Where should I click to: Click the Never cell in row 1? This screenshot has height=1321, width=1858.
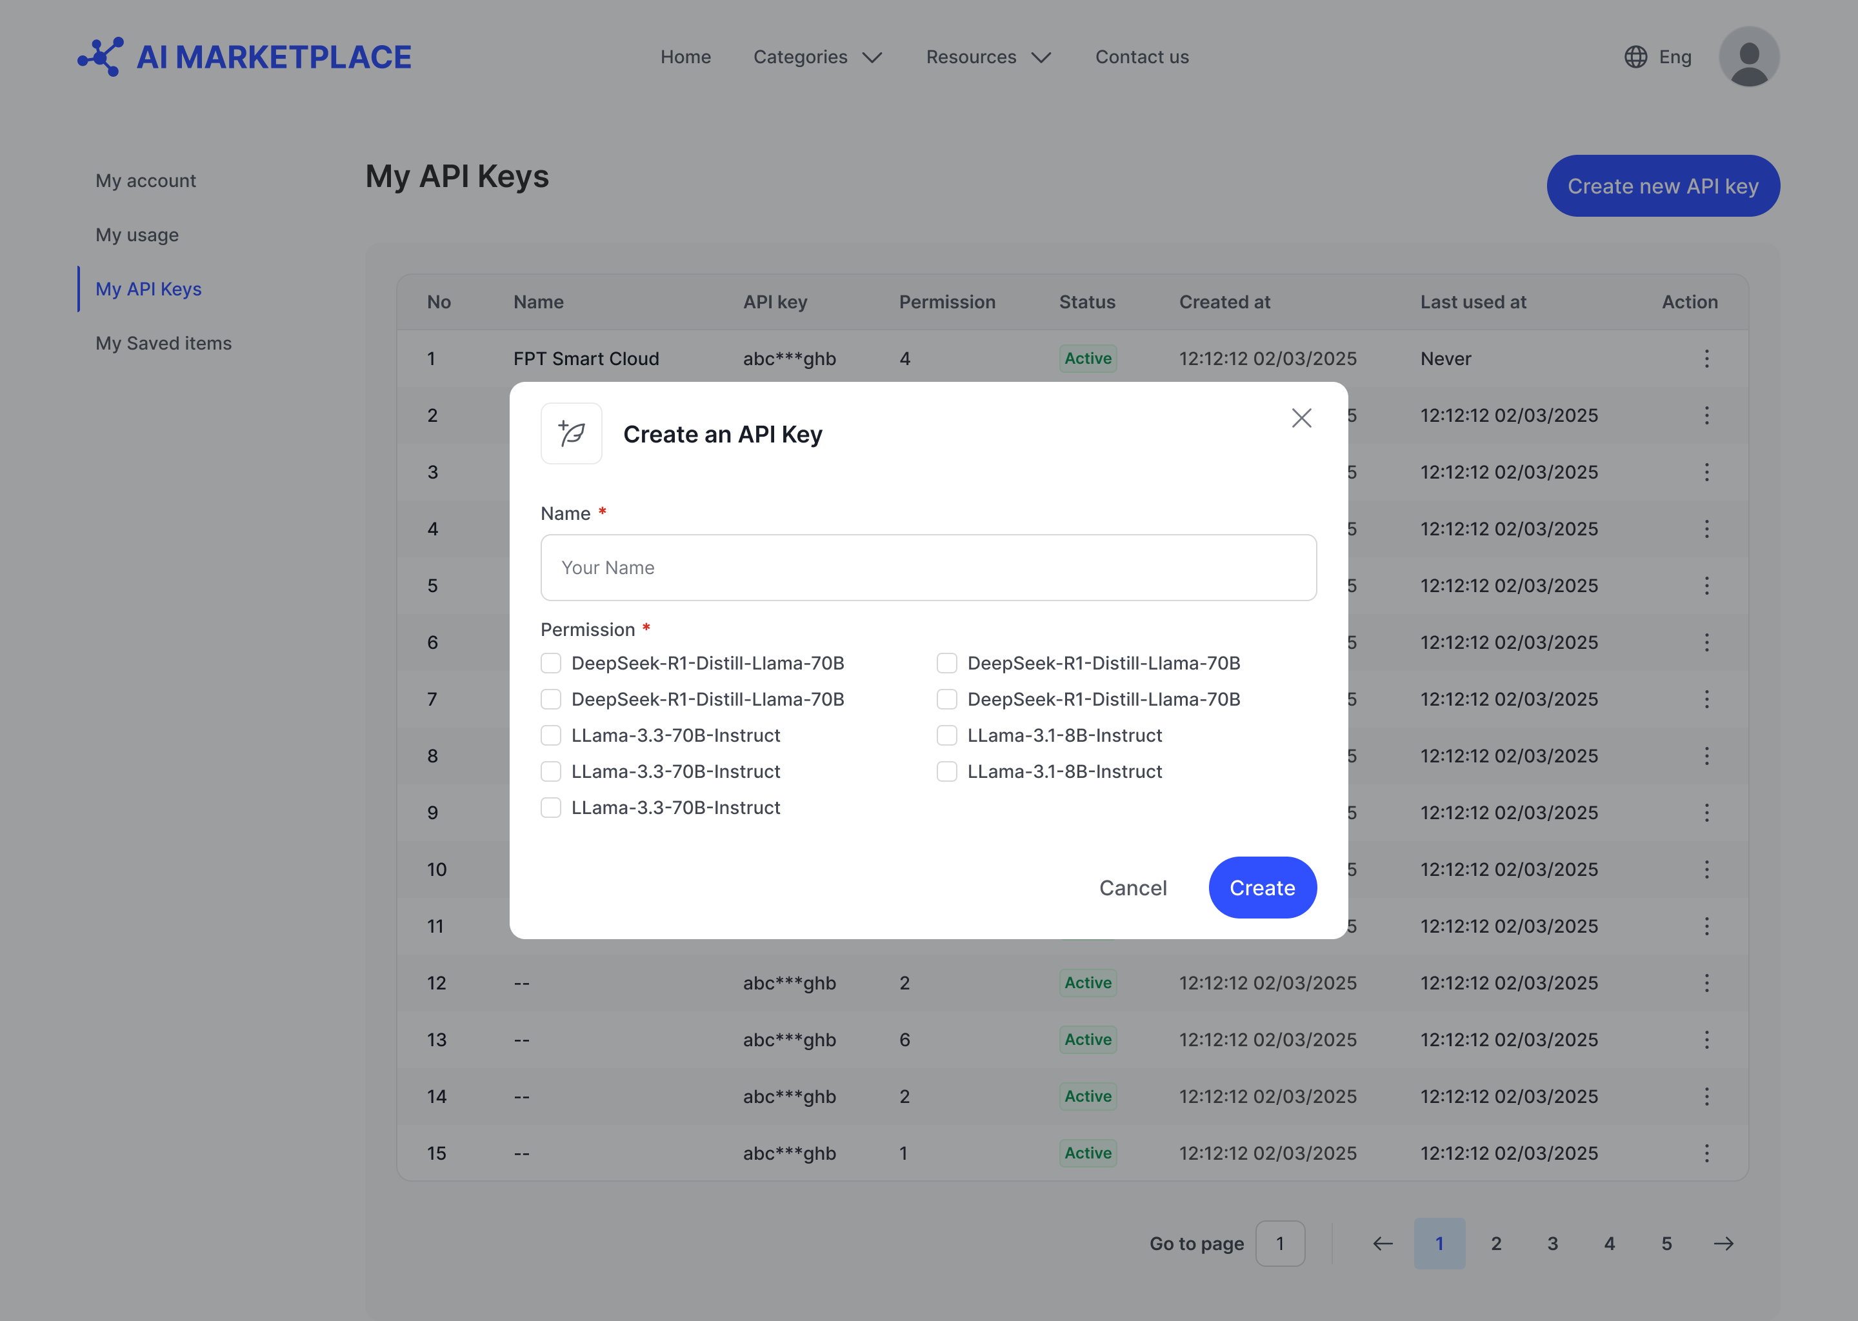tap(1446, 359)
